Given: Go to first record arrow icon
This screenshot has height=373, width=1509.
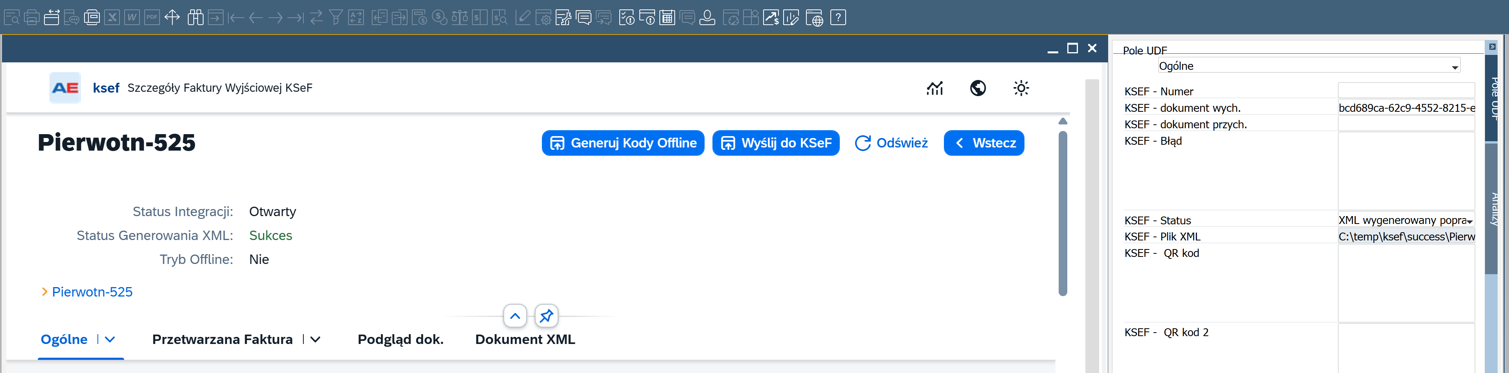Looking at the screenshot, I should (235, 18).
